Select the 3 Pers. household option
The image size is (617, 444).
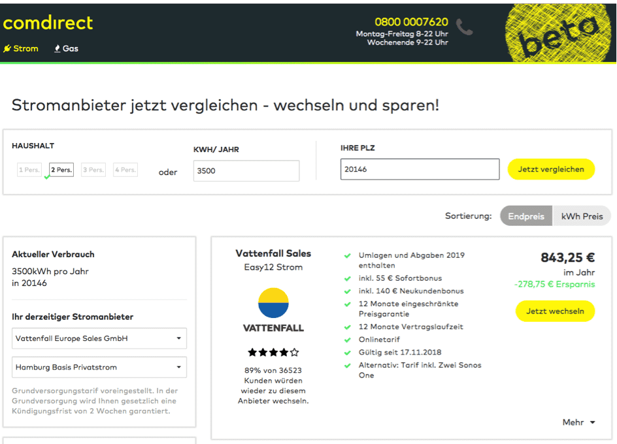[x=93, y=170]
